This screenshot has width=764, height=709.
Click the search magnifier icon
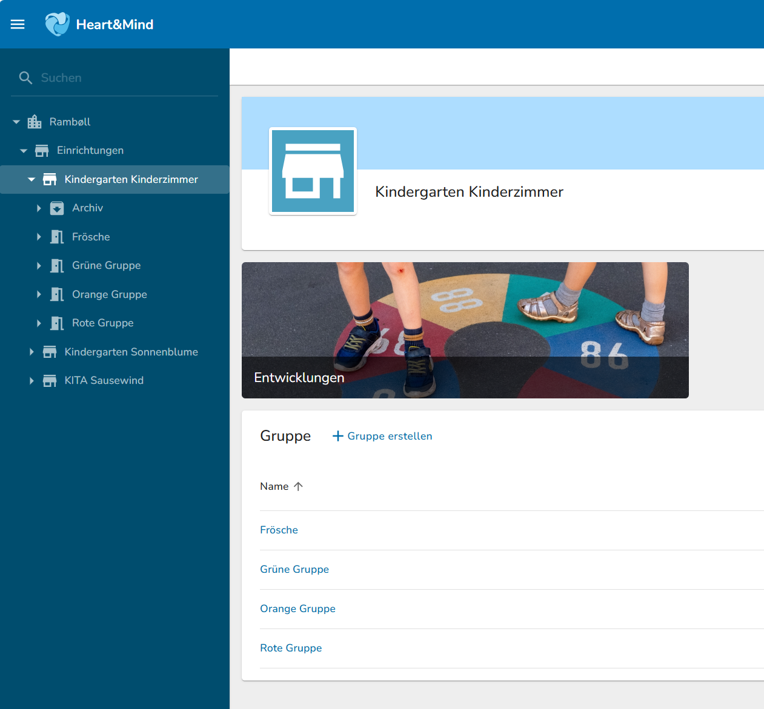click(25, 78)
